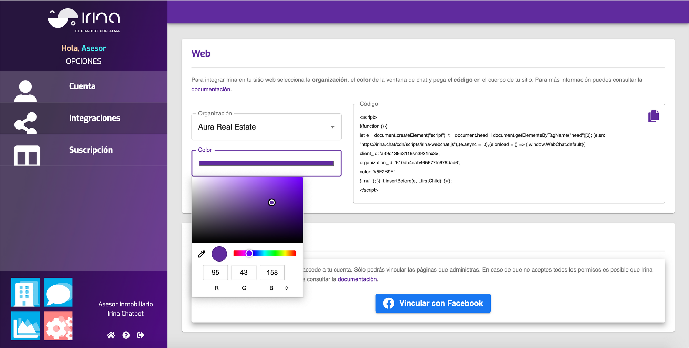Click the hue slider thumb
Screen dimensions: 689x348
pyautogui.click(x=249, y=254)
